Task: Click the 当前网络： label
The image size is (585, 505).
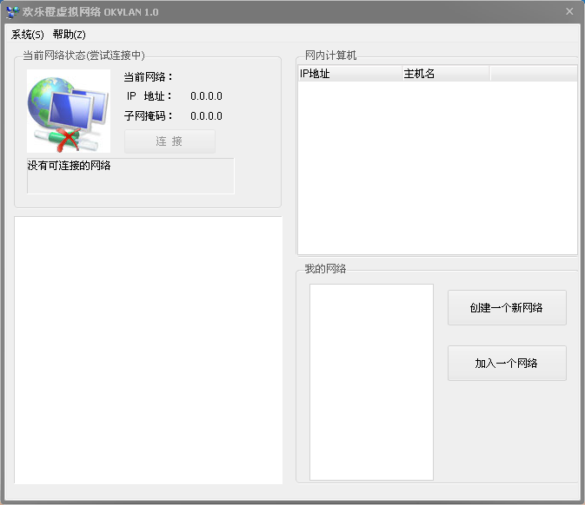Action: [x=148, y=77]
